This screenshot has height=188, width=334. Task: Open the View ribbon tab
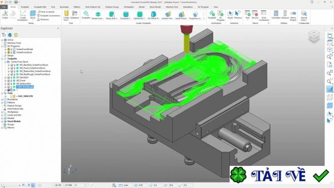216,7
